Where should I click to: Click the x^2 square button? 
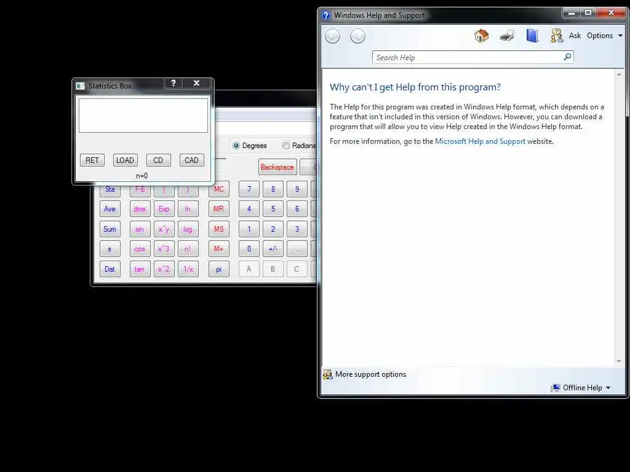click(x=164, y=269)
